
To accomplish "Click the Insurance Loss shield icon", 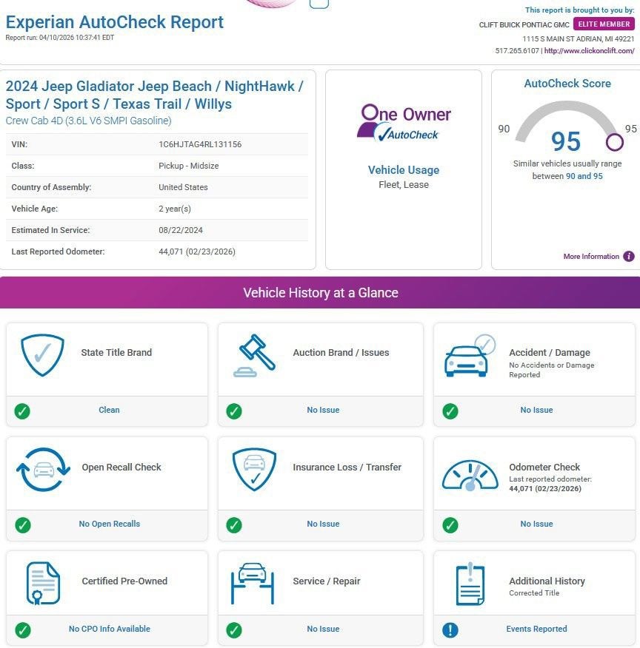I will 254,470.
